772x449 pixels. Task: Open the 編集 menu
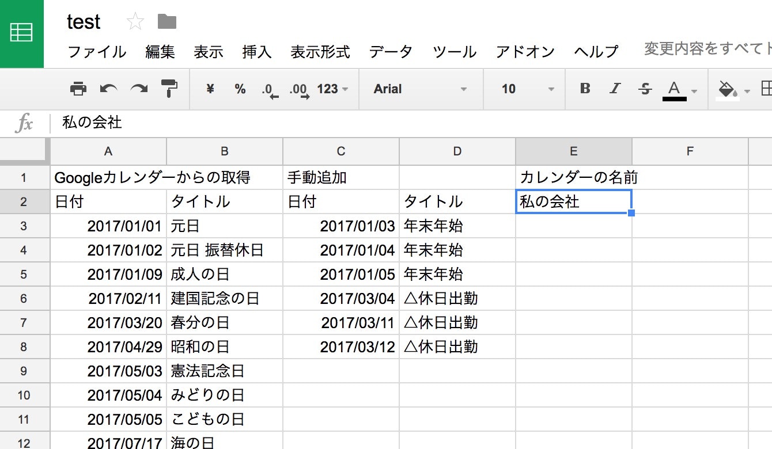pyautogui.click(x=160, y=52)
